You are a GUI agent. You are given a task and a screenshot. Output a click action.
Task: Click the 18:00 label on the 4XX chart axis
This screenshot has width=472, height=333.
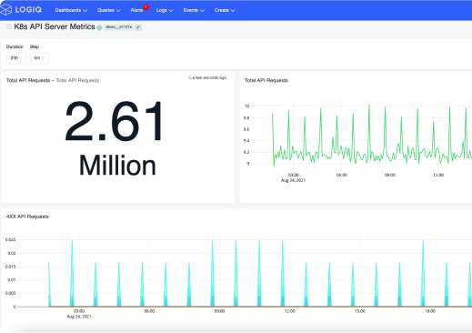[430, 311]
